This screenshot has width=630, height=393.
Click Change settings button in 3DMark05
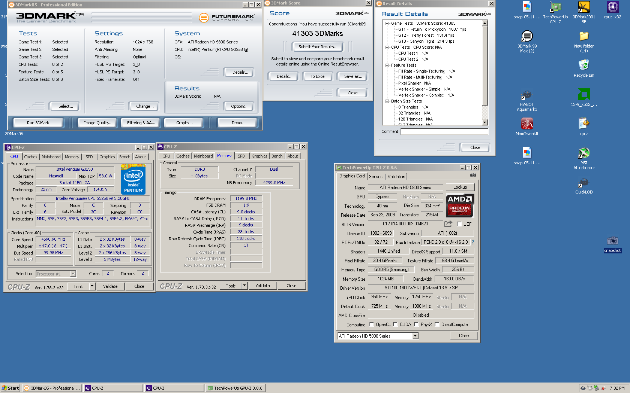click(x=145, y=106)
